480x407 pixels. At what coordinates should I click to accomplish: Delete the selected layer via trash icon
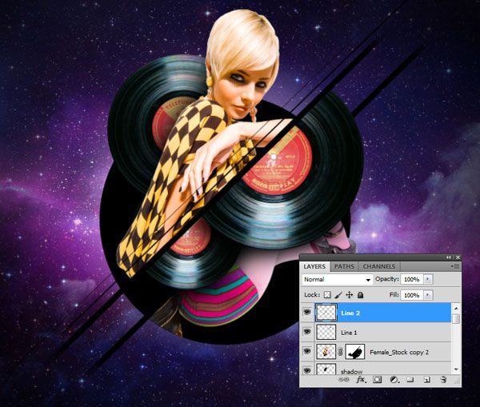(443, 380)
